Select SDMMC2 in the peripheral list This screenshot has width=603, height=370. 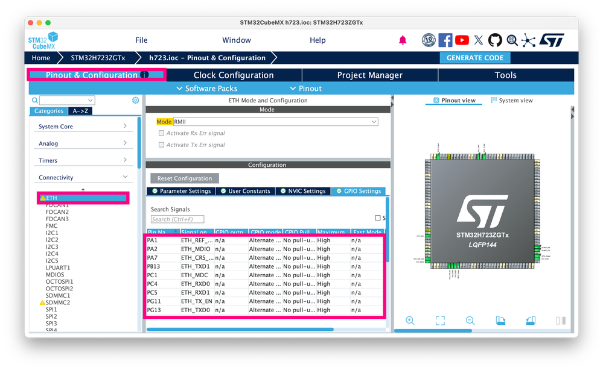tap(58, 303)
